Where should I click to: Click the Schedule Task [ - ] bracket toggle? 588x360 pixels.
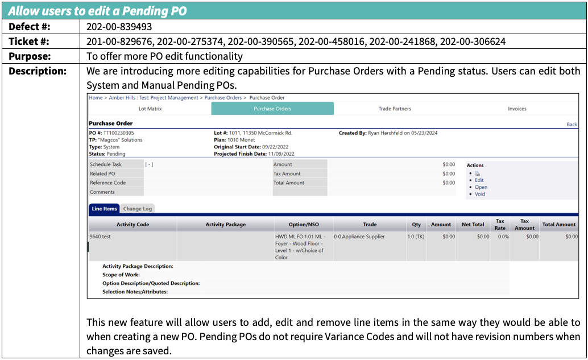[149, 164]
